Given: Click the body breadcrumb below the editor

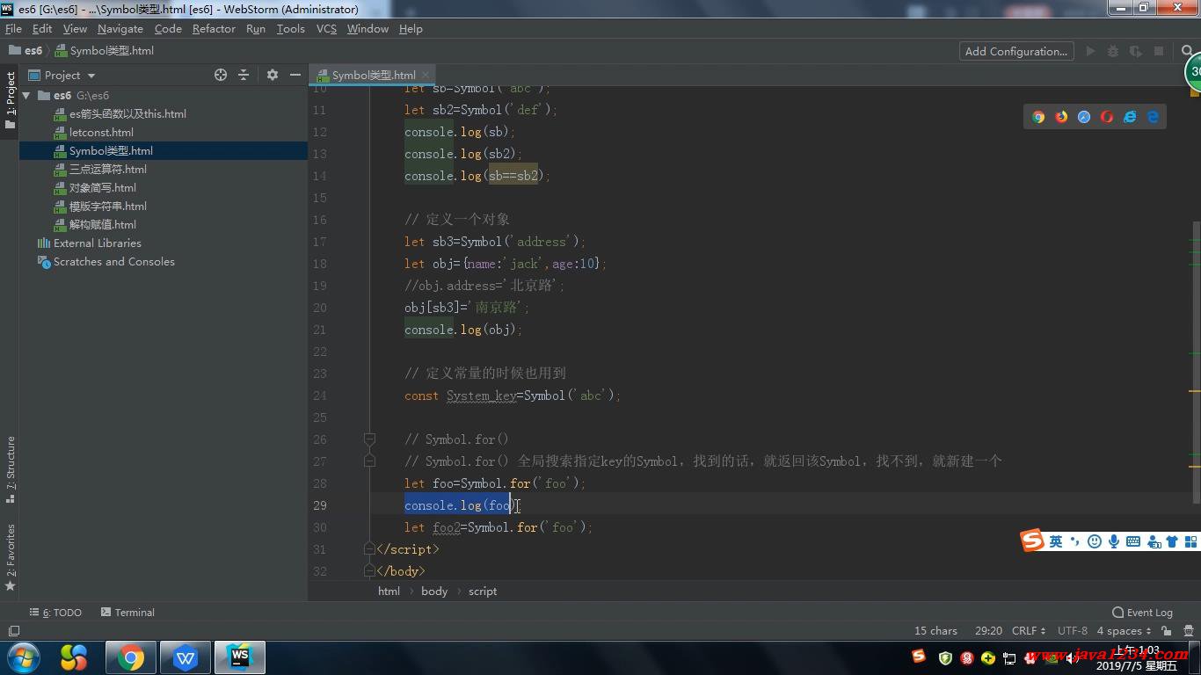Looking at the screenshot, I should click(x=434, y=592).
